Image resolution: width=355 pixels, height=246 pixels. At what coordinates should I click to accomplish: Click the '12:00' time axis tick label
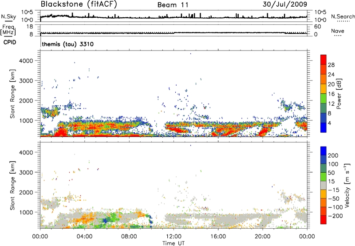pyautogui.click(x=174, y=237)
